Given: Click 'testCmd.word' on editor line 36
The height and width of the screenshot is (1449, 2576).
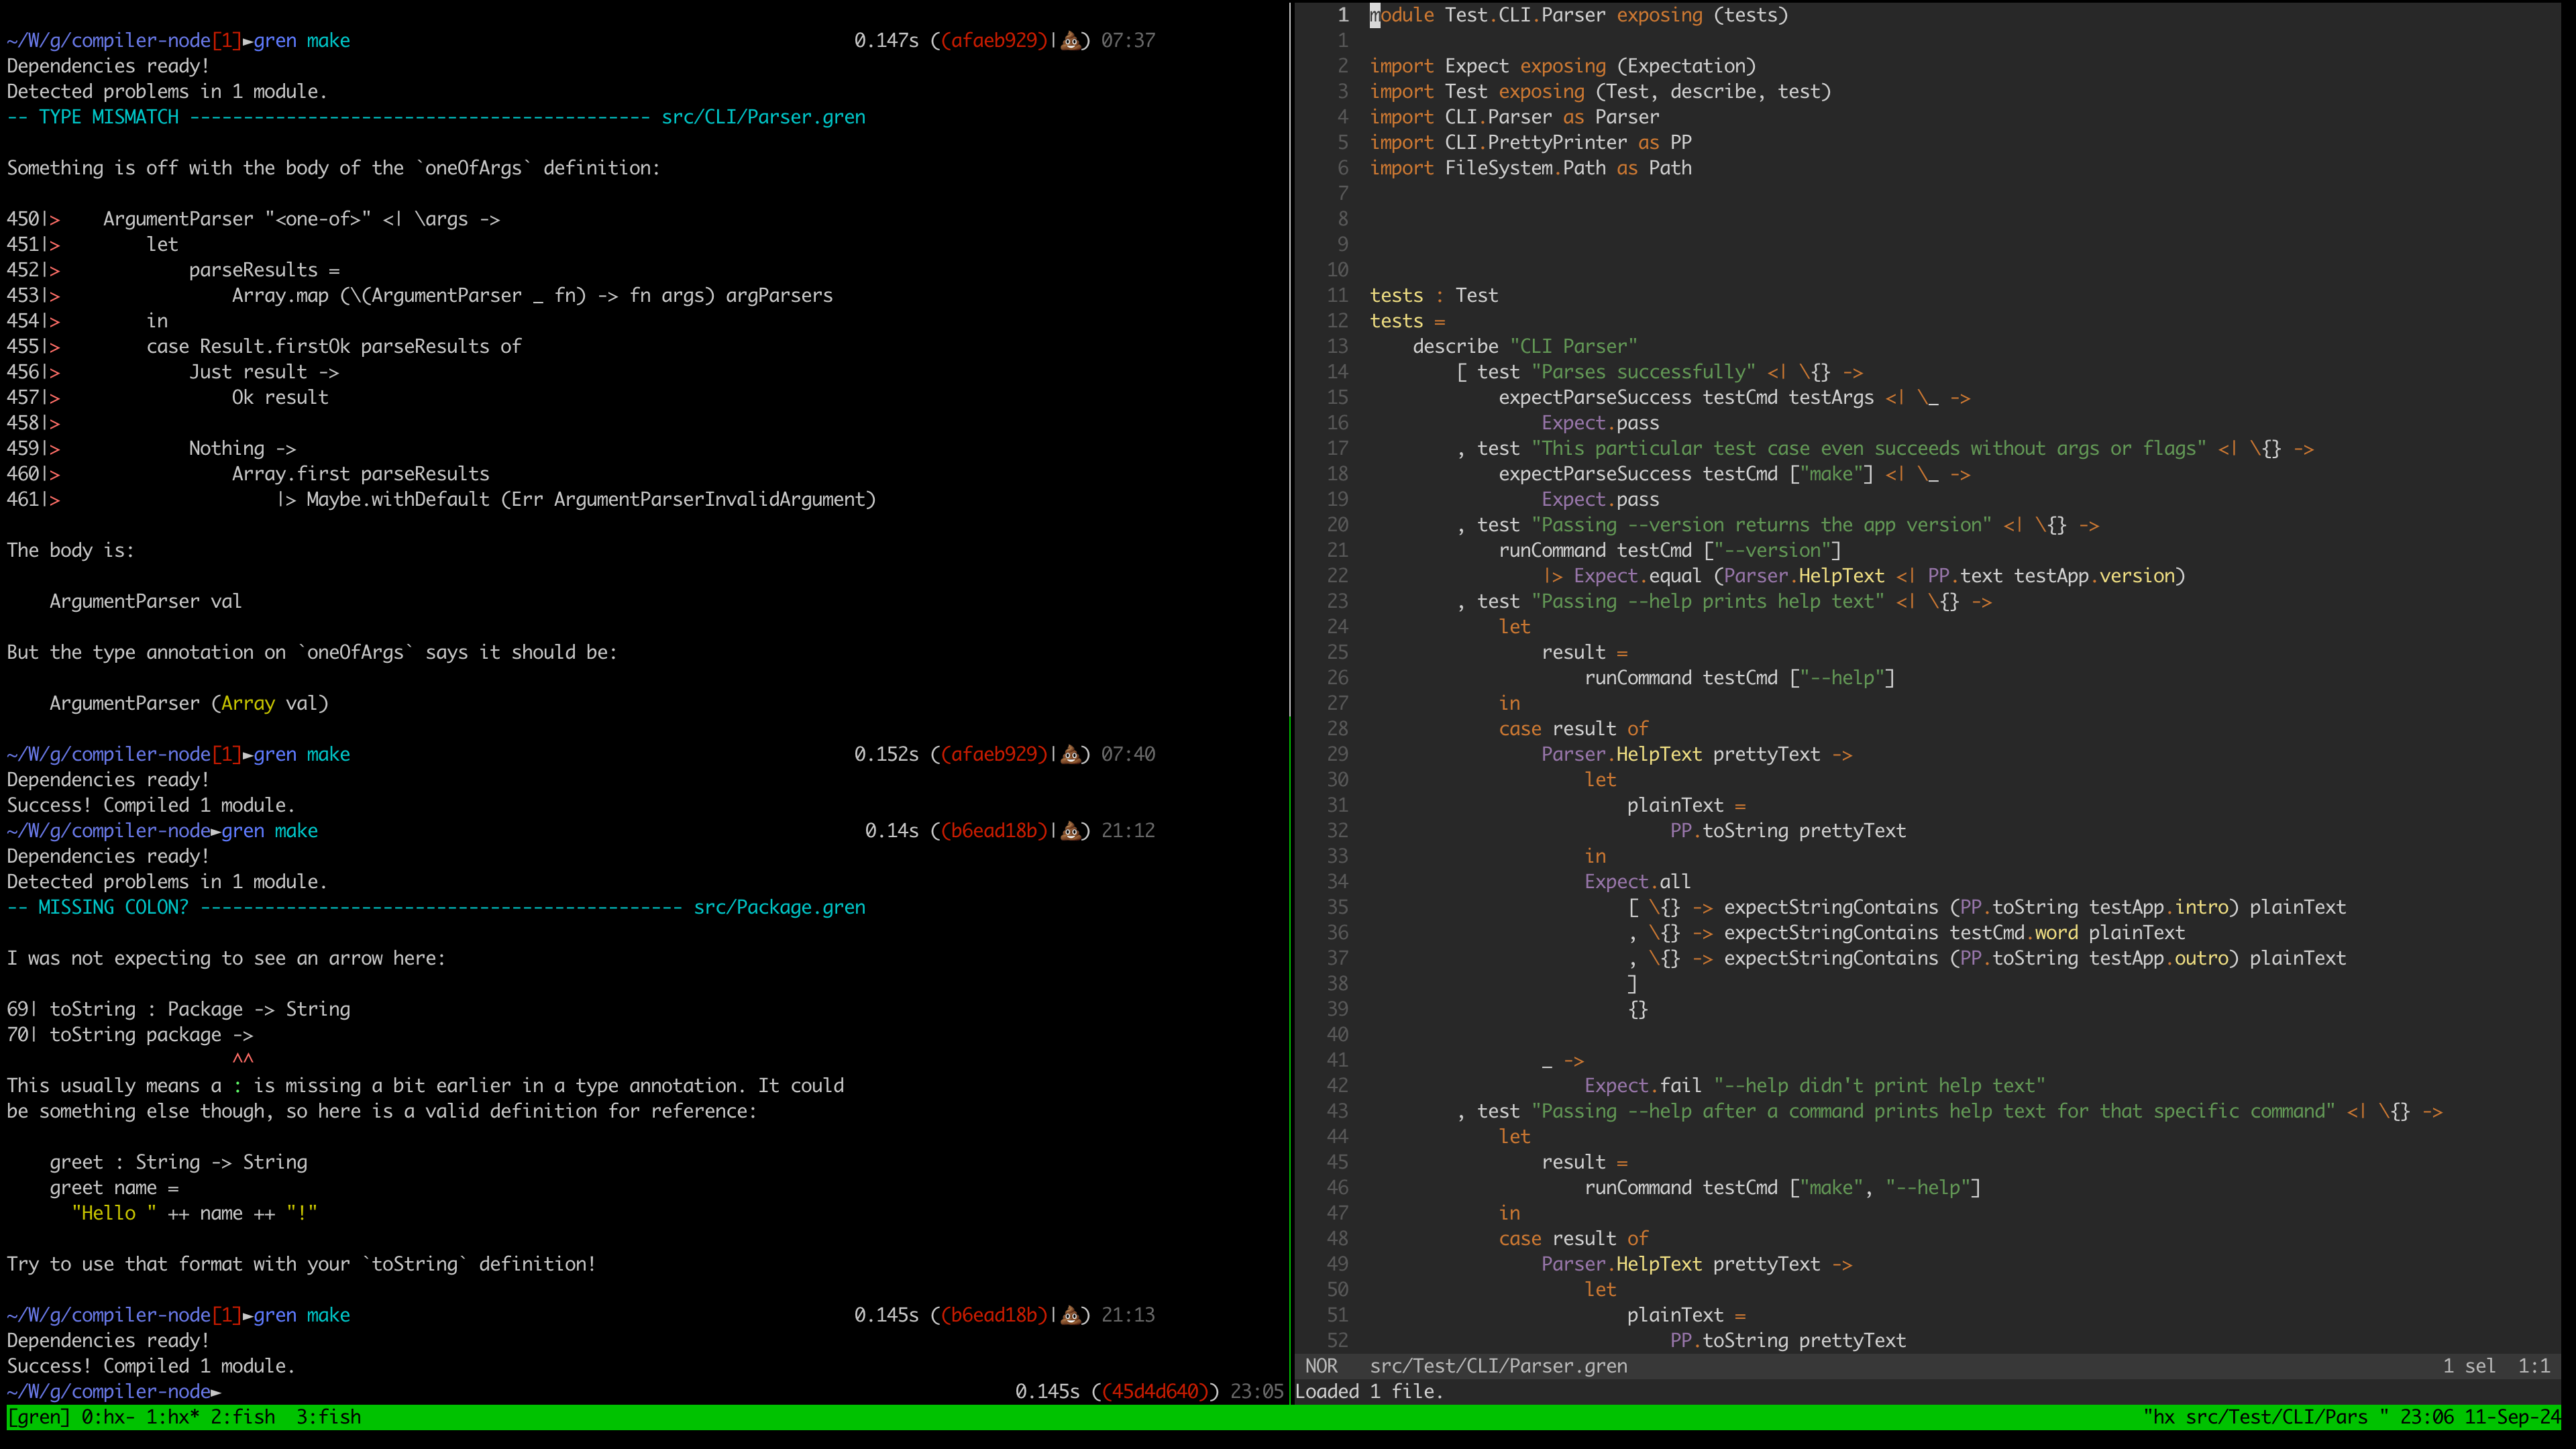Looking at the screenshot, I should coord(2014,933).
